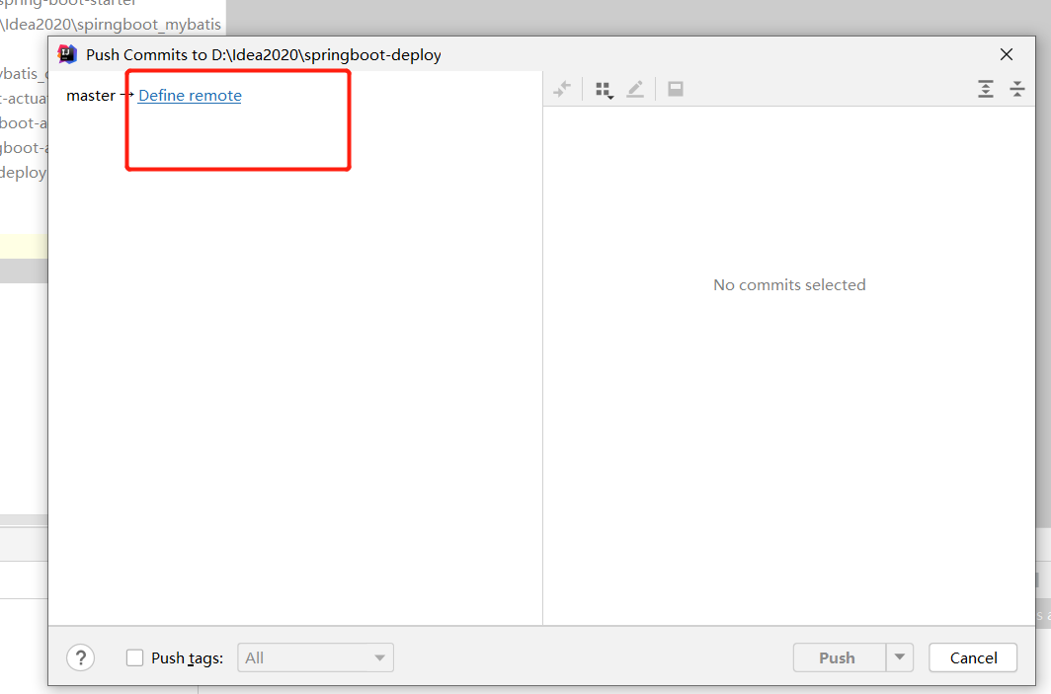Click the edit pencil toolbar icon

tap(635, 89)
